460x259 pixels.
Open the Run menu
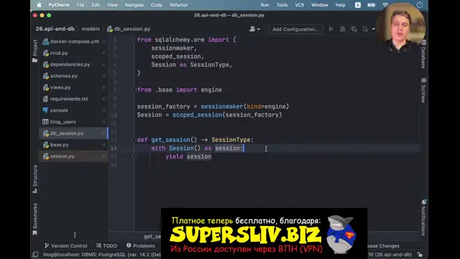[264, 5]
